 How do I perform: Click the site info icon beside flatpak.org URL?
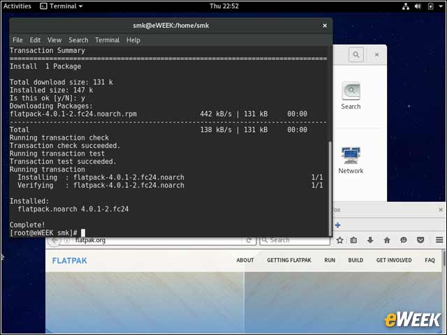pyautogui.click(x=67, y=241)
